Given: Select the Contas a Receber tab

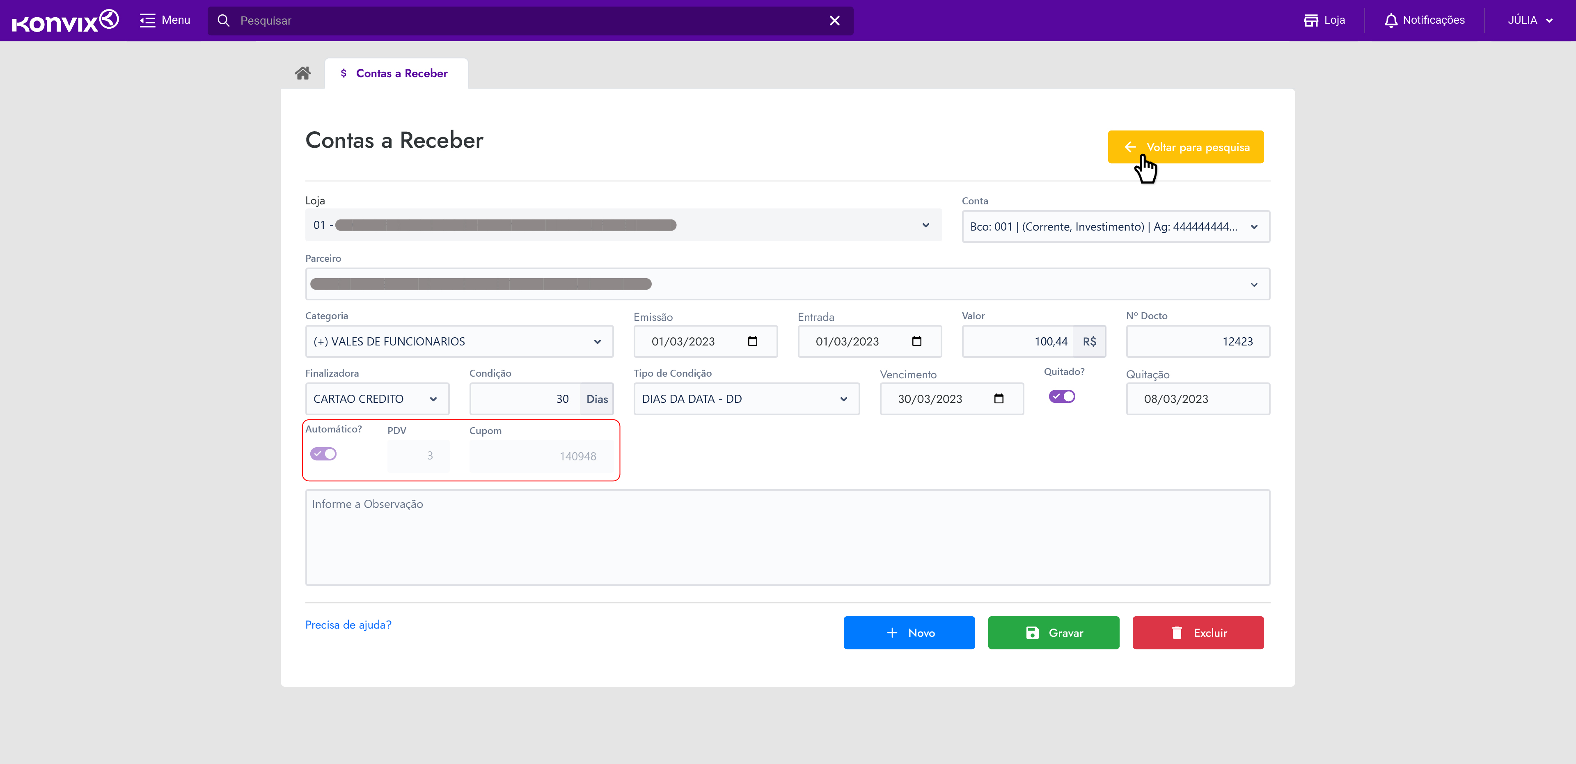Looking at the screenshot, I should [x=396, y=73].
